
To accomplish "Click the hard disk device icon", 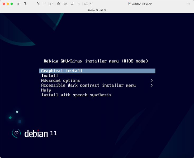I will [x=52, y=4].
